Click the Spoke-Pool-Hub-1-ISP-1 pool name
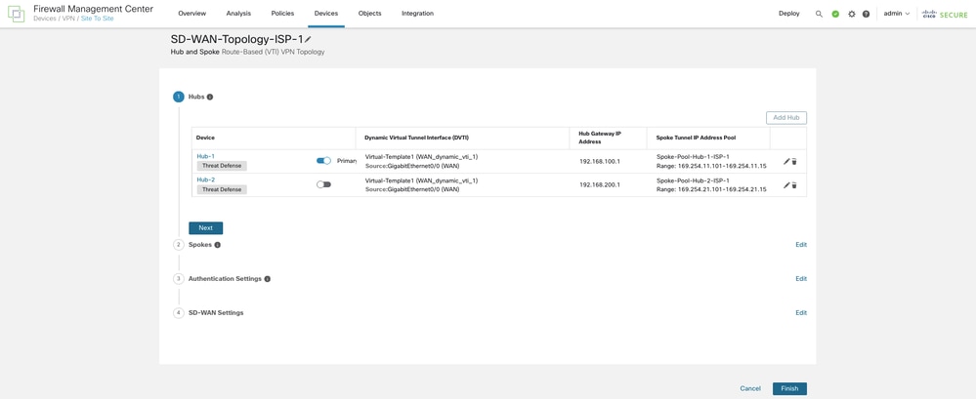 click(693, 157)
